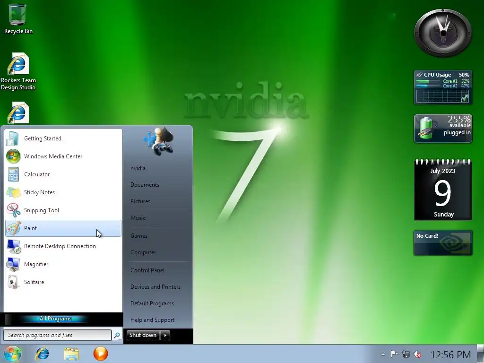This screenshot has width=484, height=363.
Task: Select the Windows Media Center text label
Action: [x=53, y=156]
